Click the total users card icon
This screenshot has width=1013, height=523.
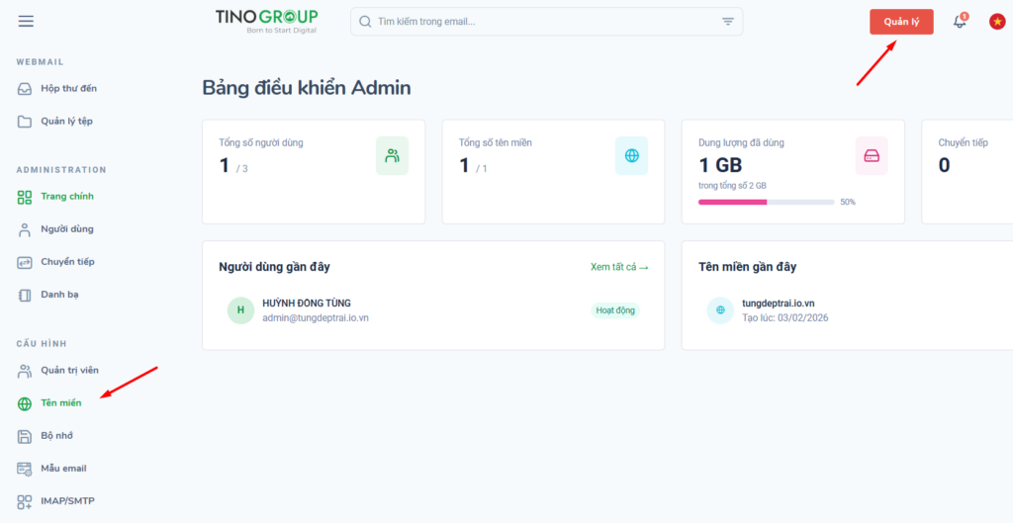point(392,156)
